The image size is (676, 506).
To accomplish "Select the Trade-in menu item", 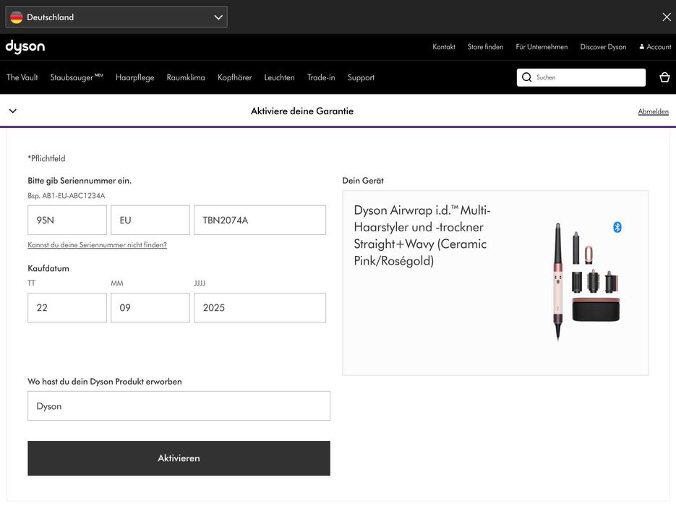I will coord(321,77).
